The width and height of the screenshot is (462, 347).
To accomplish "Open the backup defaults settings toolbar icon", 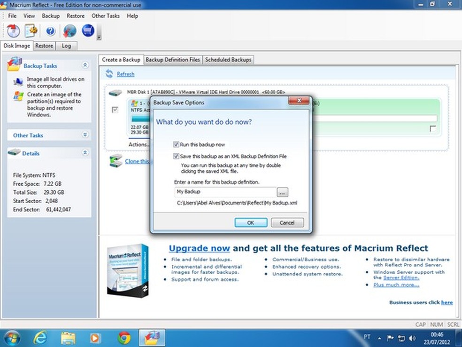I will pyautogui.click(x=31, y=31).
